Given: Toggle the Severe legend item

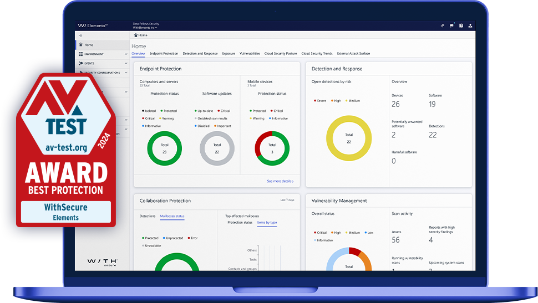Looking at the screenshot, I should tap(320, 100).
